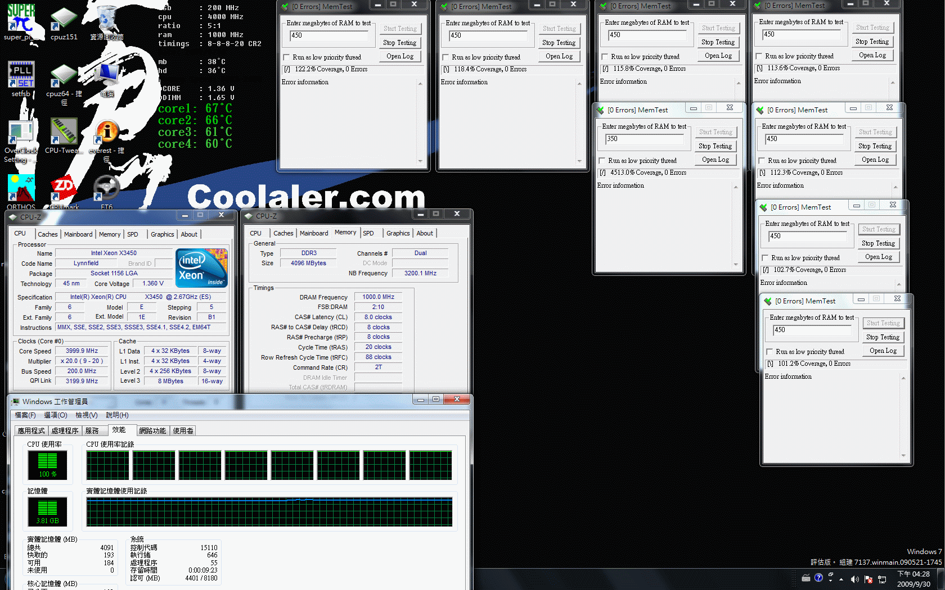The width and height of the screenshot is (945, 590).
Task: Switch to the 應用程式 tab in Task Manager
Action: tap(31, 431)
